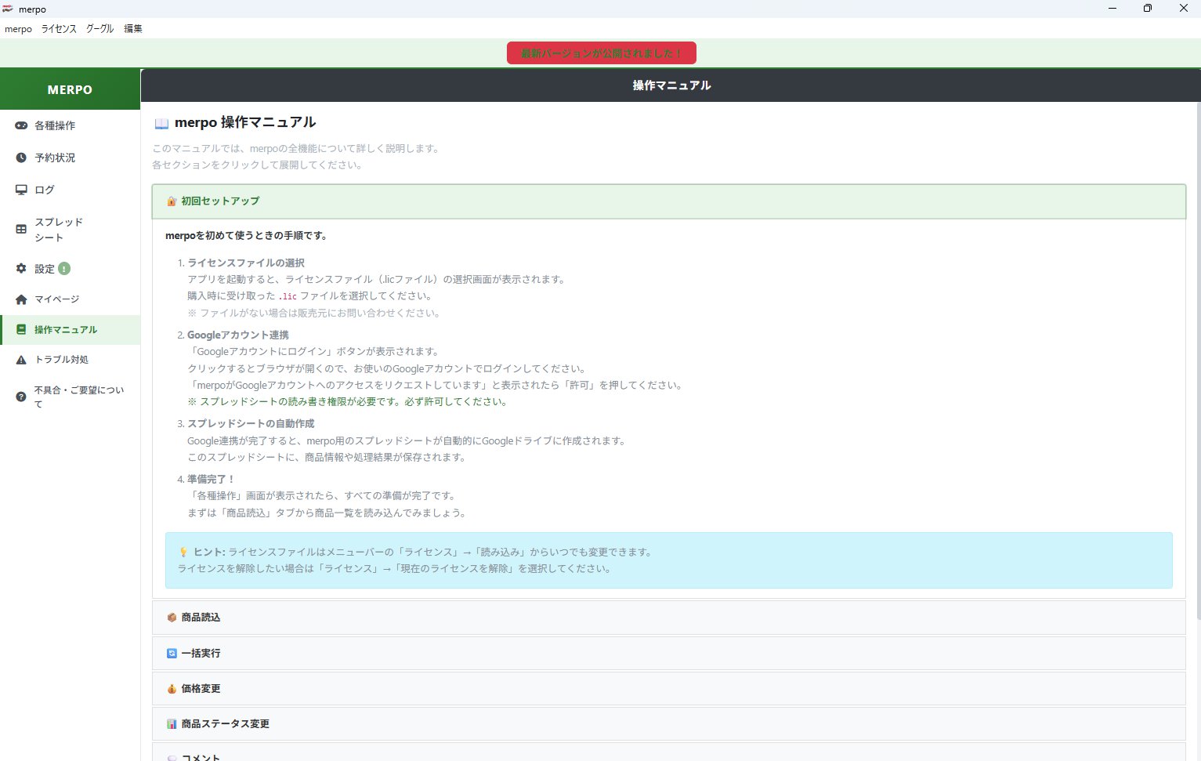
Task: Click the vertical scrollbar on the right edge
Action: point(1197,353)
